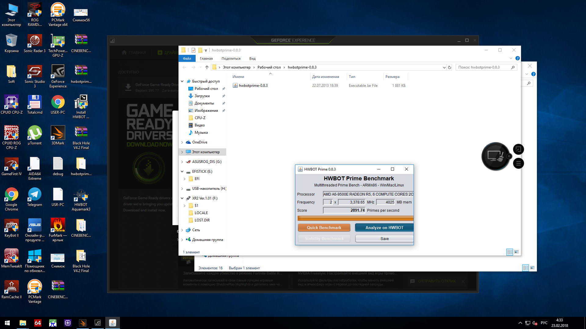
Task: Start the Quick Benchmark in HWBOT Prime
Action: click(x=324, y=228)
